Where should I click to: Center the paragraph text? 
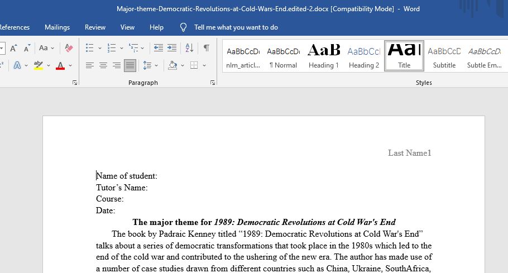pyautogui.click(x=103, y=65)
